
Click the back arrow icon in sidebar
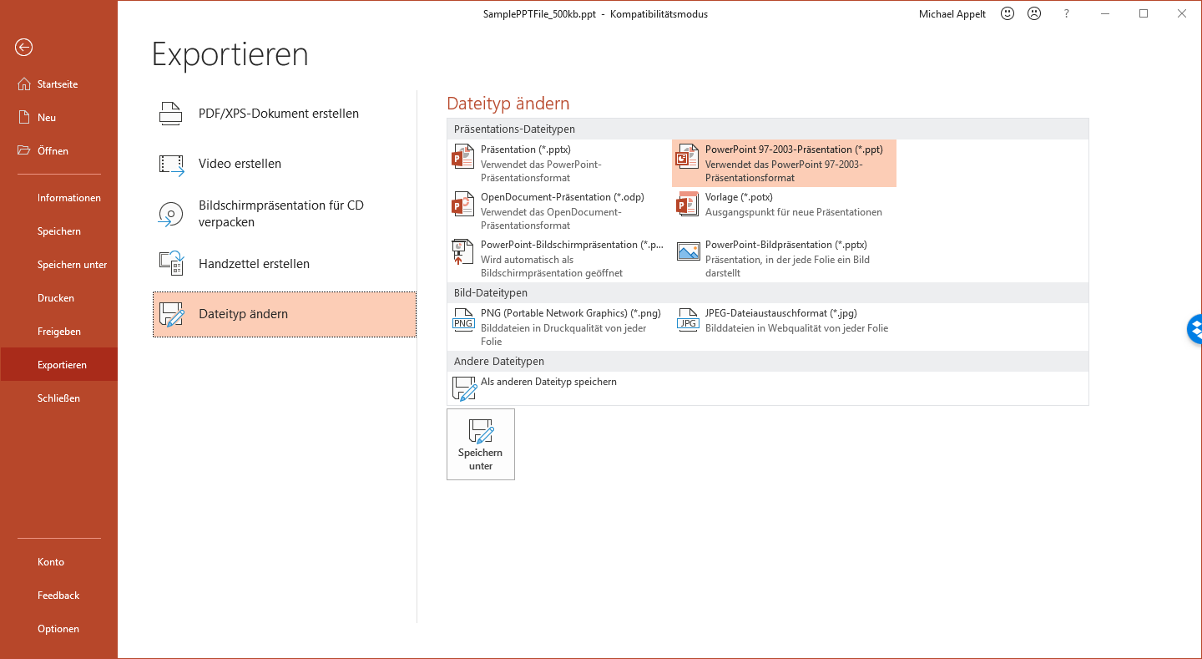point(23,48)
